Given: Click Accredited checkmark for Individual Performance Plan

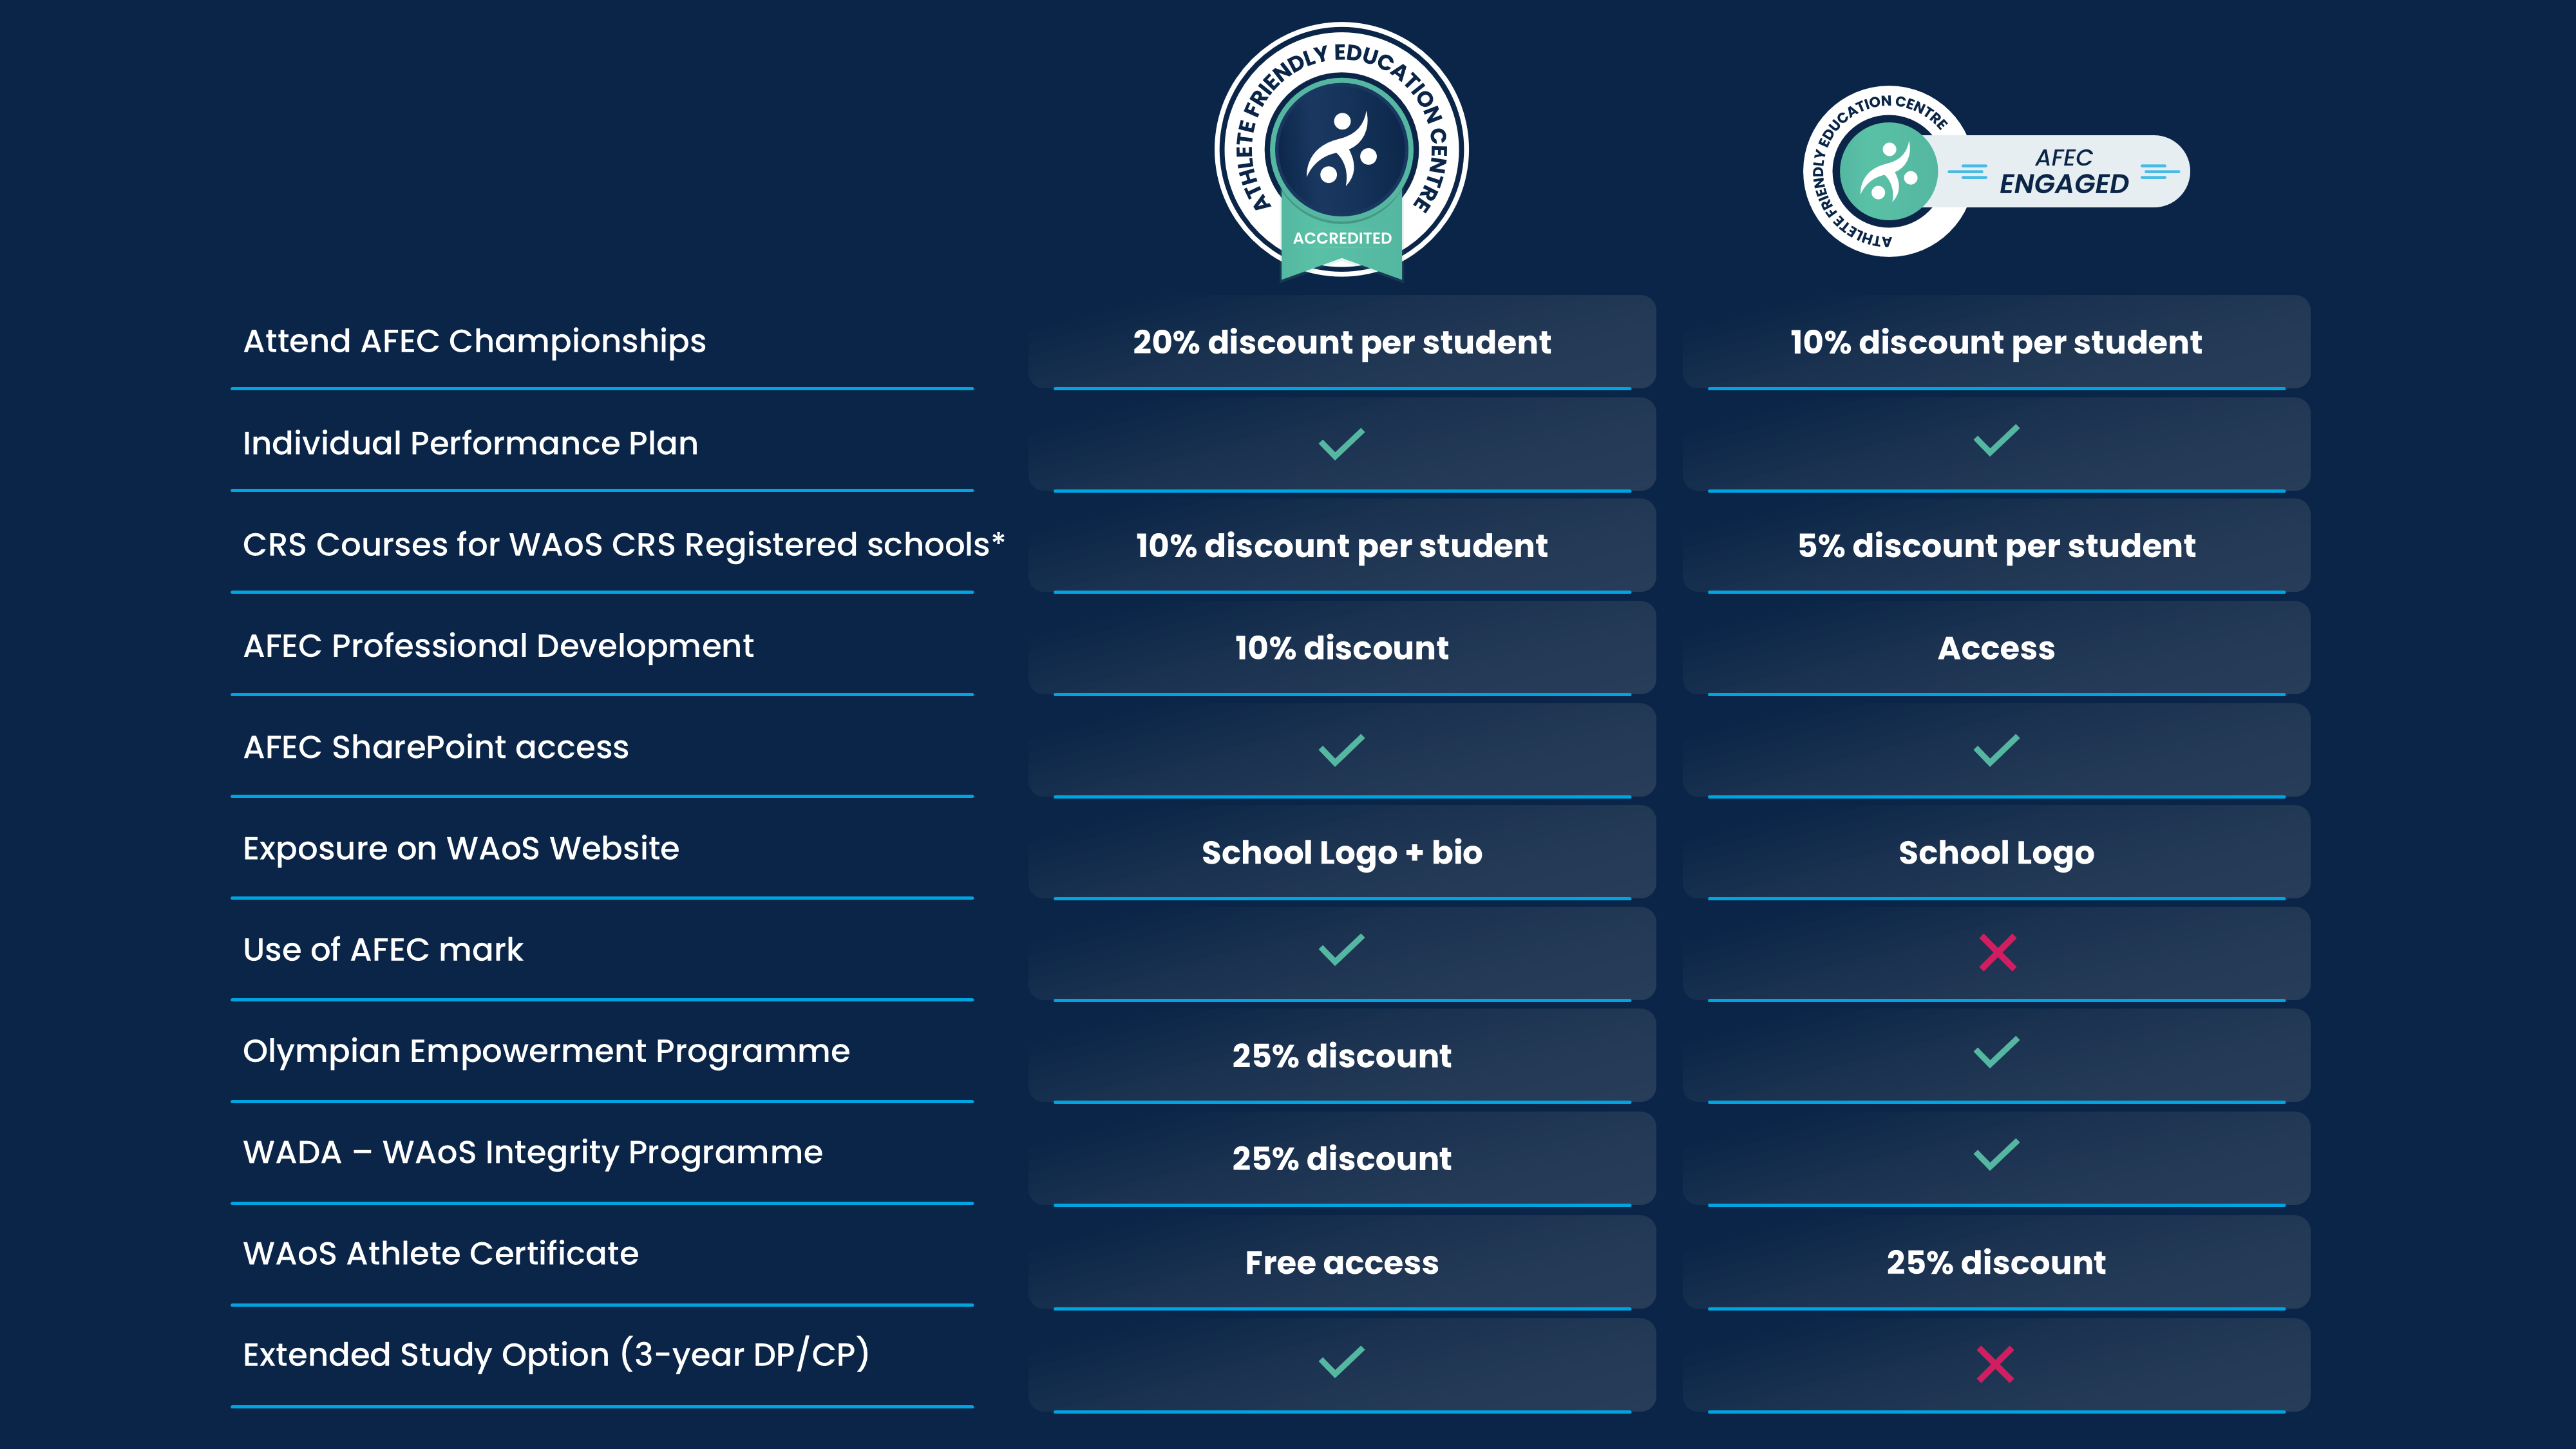Looking at the screenshot, I should 1341,443.
